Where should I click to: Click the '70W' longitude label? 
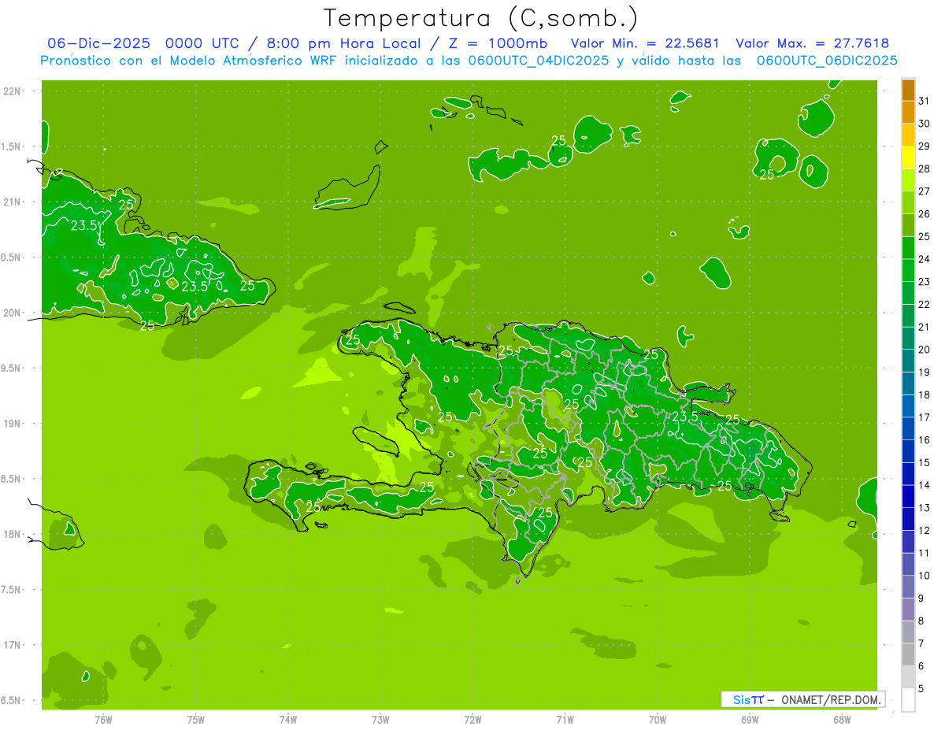coord(657,720)
